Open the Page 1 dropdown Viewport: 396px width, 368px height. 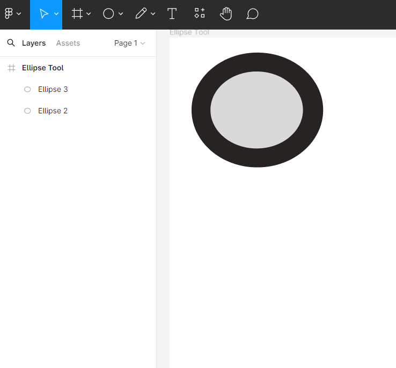pos(129,44)
